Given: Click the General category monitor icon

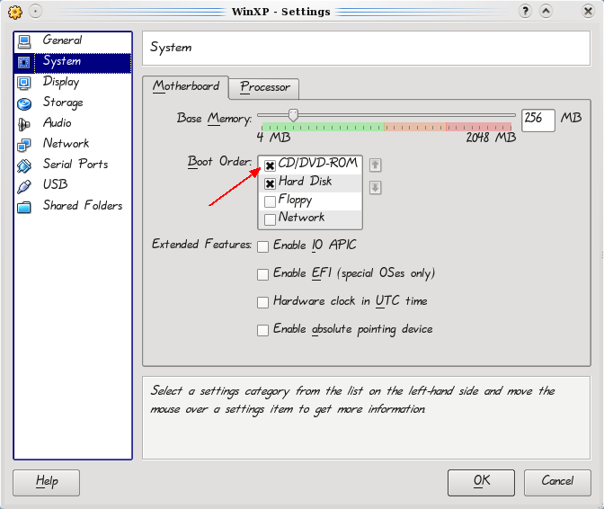Looking at the screenshot, I should pyautogui.click(x=24, y=41).
